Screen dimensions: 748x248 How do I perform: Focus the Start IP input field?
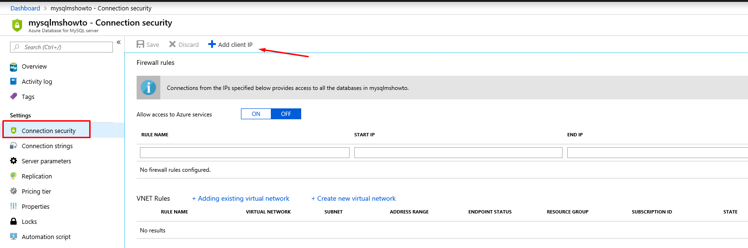click(x=458, y=152)
